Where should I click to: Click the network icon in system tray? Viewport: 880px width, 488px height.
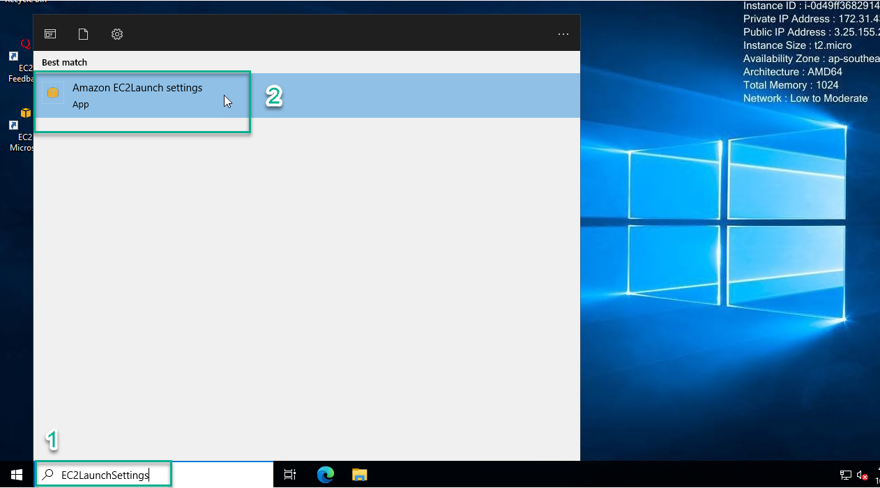pos(846,475)
